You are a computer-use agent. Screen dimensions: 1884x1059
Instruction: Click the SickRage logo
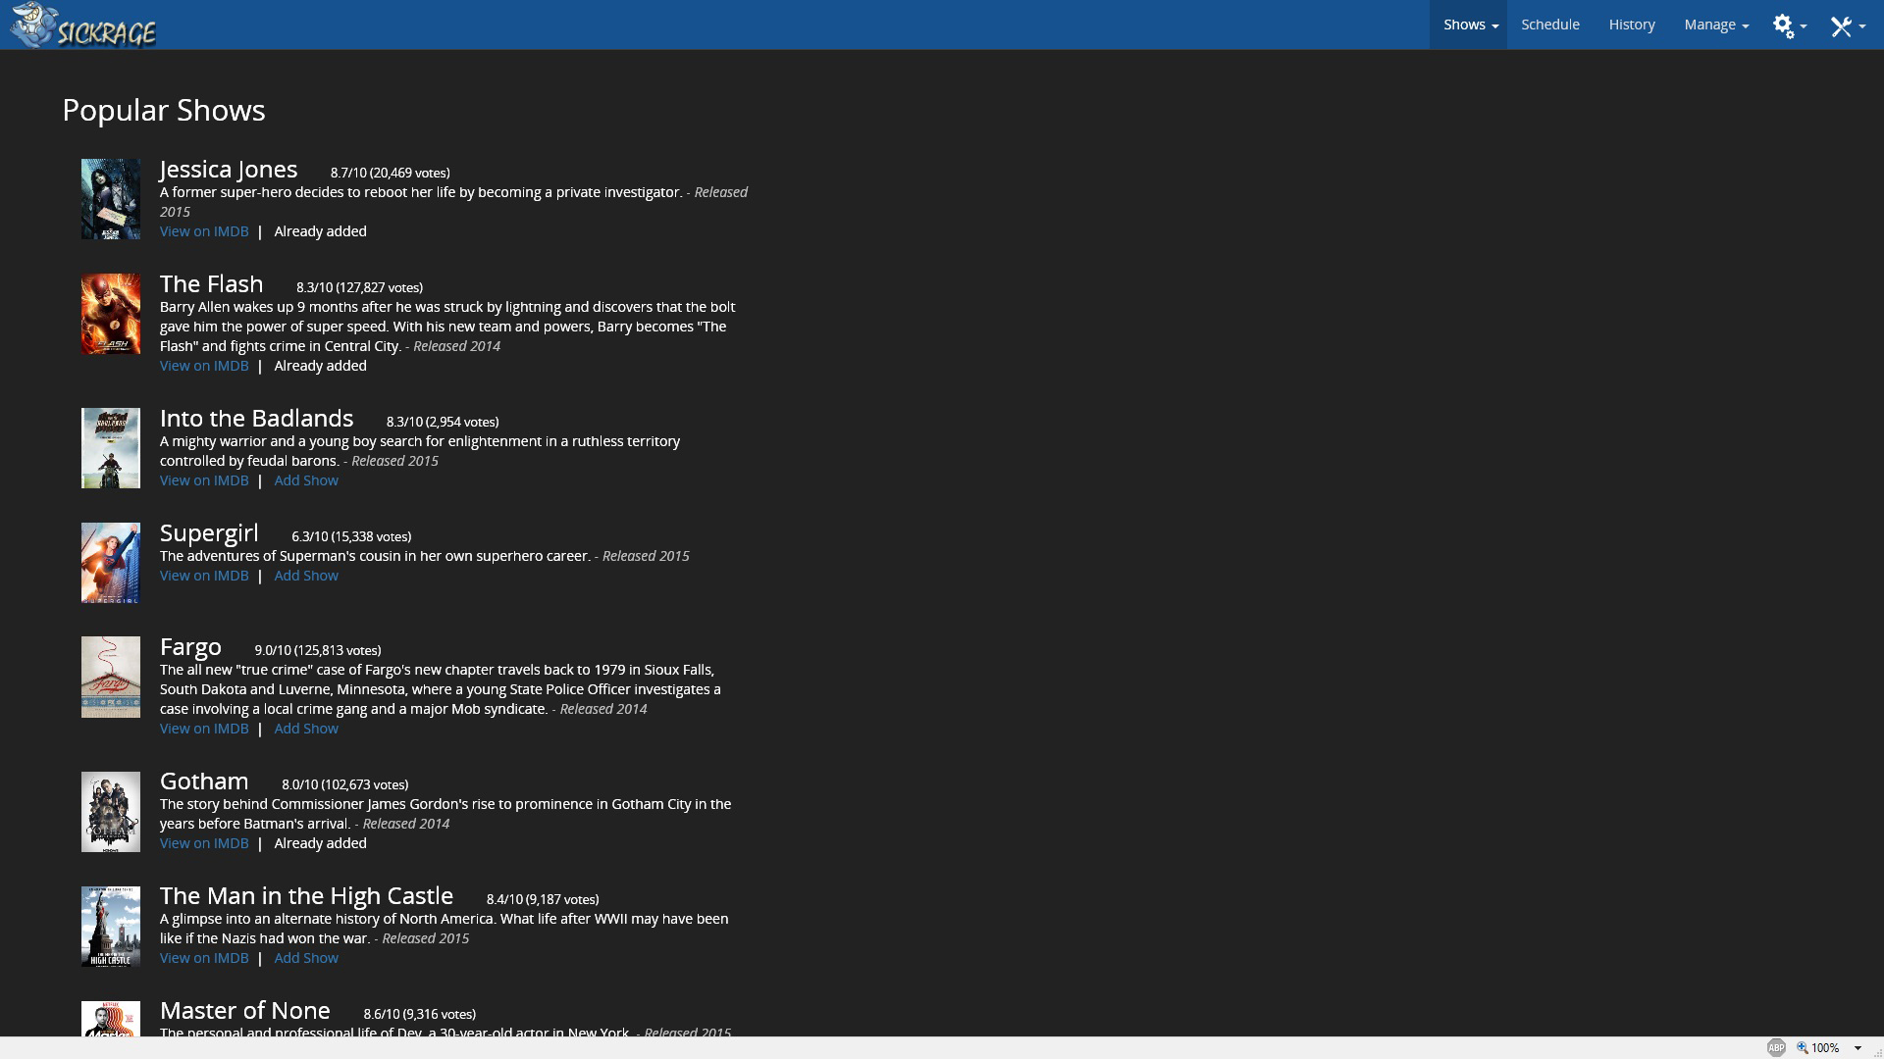point(83,25)
